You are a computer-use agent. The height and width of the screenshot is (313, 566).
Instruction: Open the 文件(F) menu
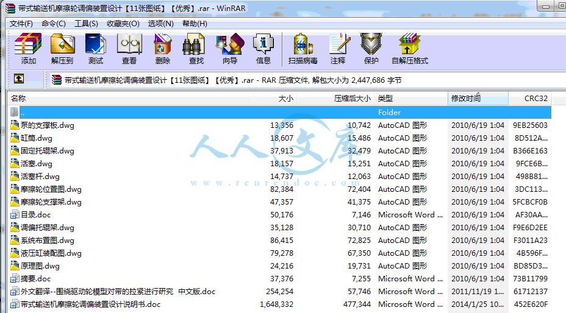pyautogui.click(x=21, y=24)
